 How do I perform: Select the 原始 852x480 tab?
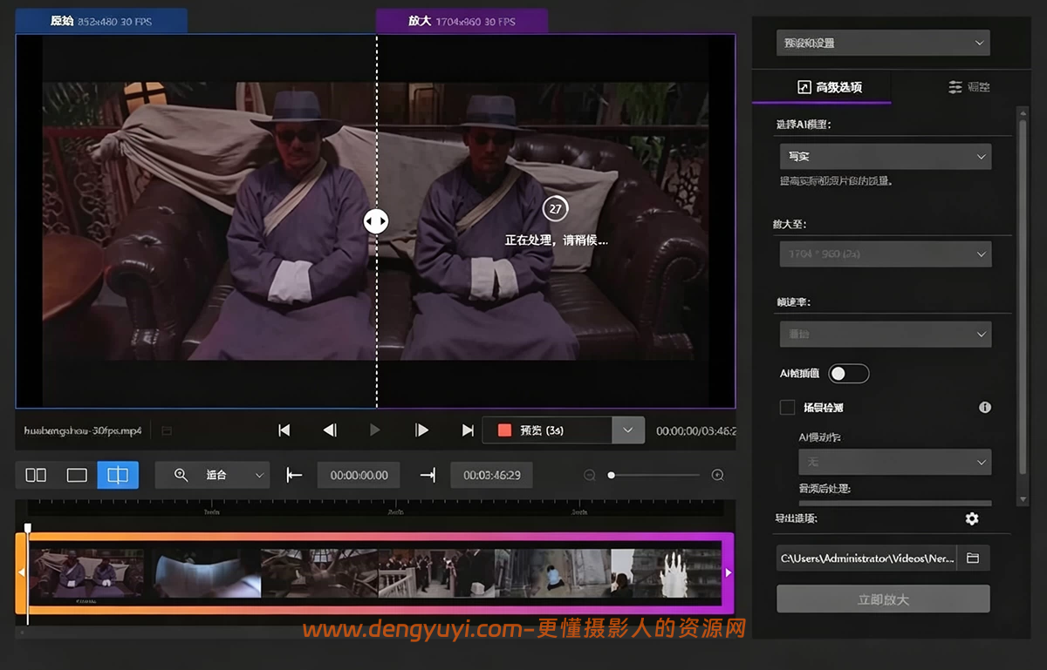click(x=101, y=21)
